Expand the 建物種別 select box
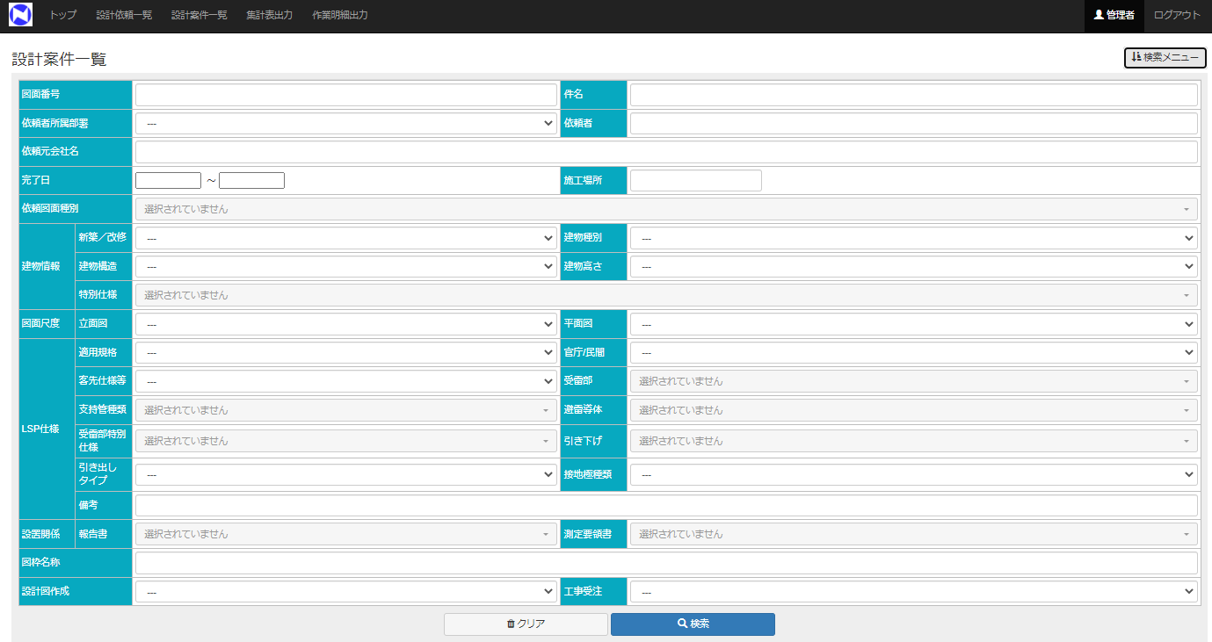The height and width of the screenshot is (642, 1212). [x=913, y=238]
